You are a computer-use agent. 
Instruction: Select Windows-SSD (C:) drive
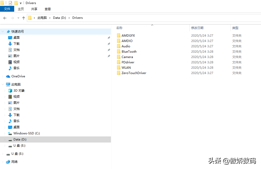tap(27, 133)
